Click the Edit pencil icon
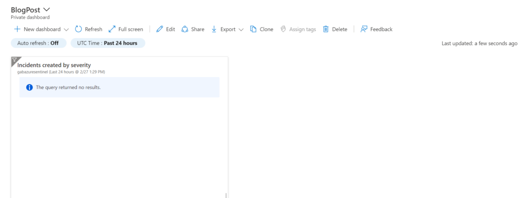Image resolution: width=519 pixels, height=198 pixels. point(160,29)
